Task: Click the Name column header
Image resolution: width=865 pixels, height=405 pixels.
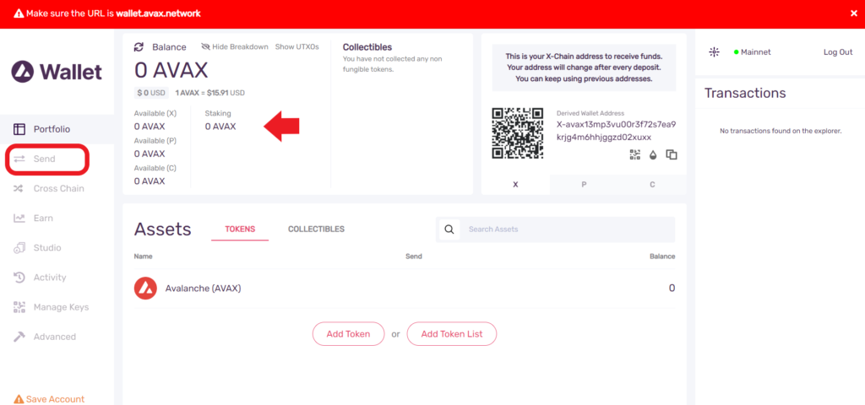Action: (x=143, y=256)
